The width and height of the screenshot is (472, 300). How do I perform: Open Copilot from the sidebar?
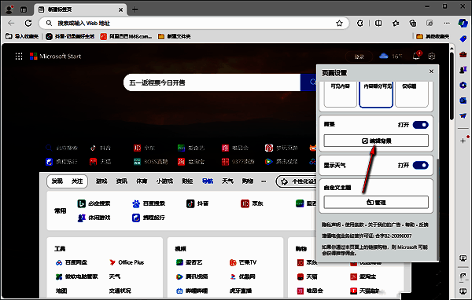click(463, 23)
